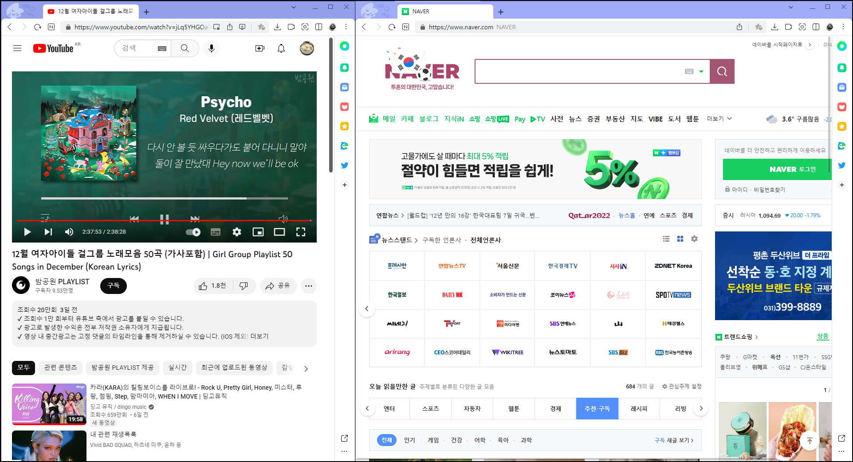
Task: Switch to miniplayer mode
Action: click(258, 232)
